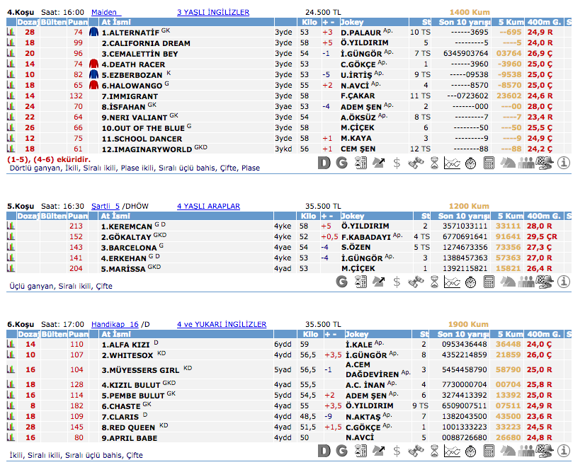585x472 pixels.
Task: Click the Handikap 16 link
Action: (115, 324)
